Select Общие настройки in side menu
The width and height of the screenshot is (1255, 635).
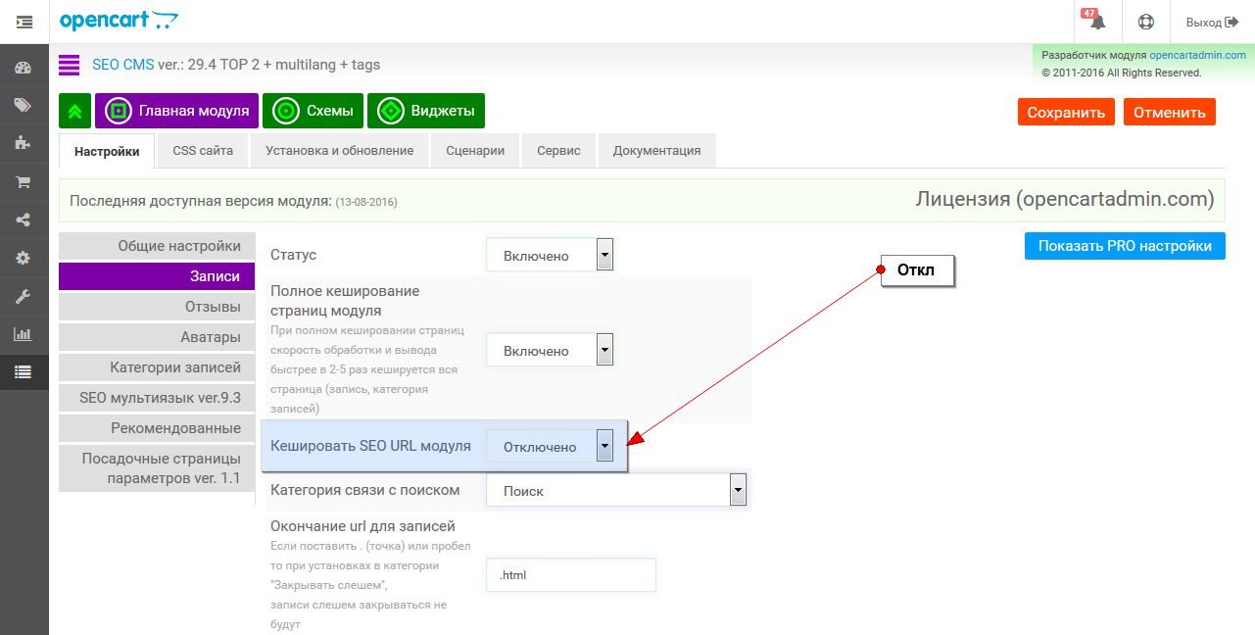(x=157, y=246)
